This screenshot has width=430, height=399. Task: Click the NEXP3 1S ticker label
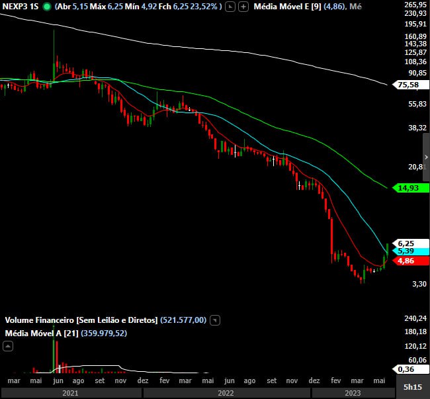21,7
